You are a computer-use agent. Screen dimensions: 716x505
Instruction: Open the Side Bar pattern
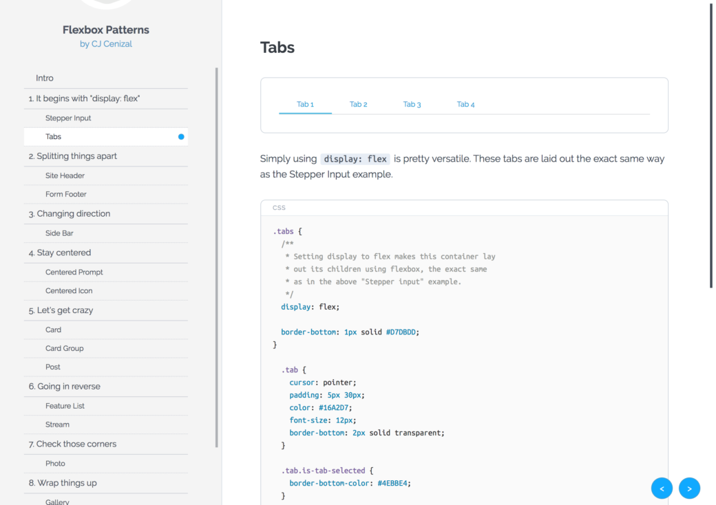coord(58,233)
